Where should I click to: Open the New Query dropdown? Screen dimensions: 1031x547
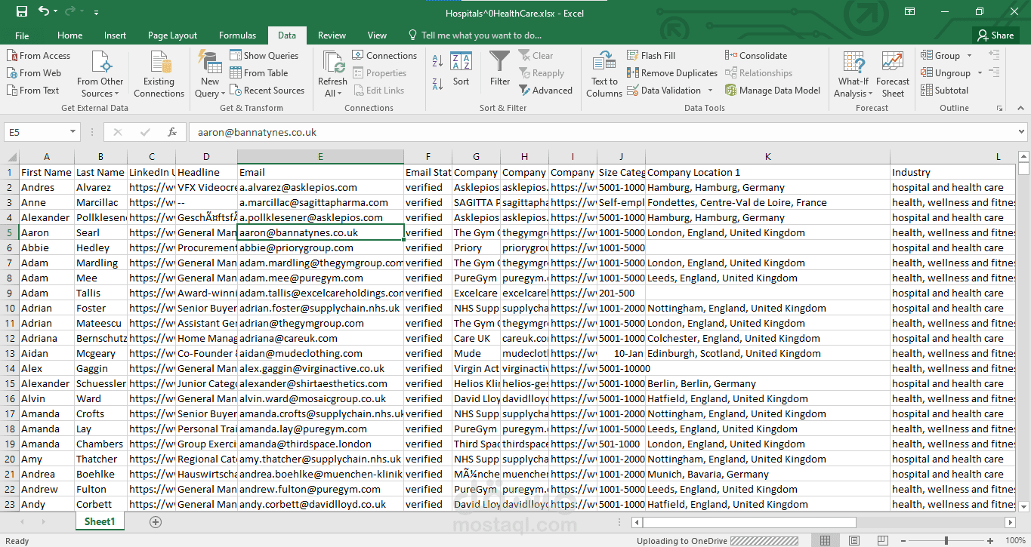pos(210,75)
